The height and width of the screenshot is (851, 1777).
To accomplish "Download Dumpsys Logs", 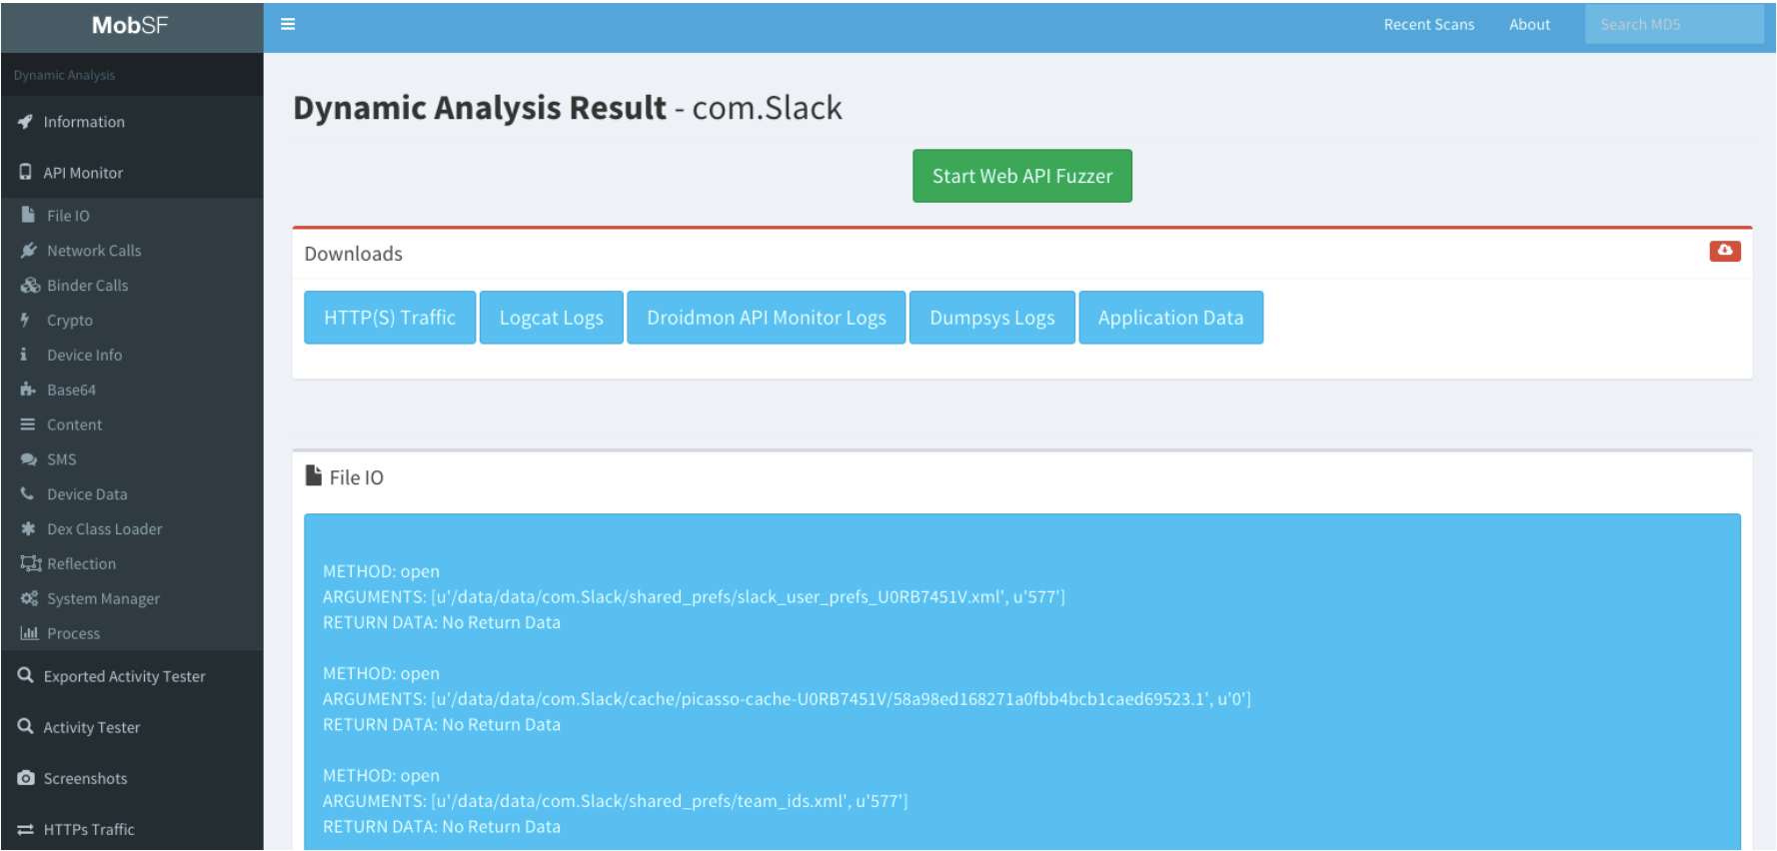I will [992, 318].
